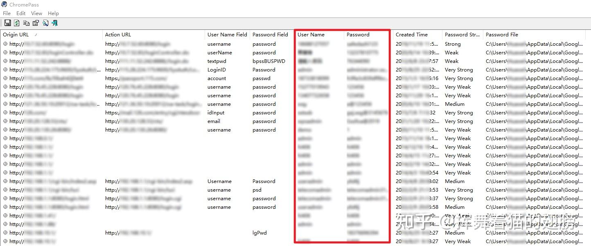The height and width of the screenshot is (246, 591).
Task: Select the LoginID field cell
Action: point(217,70)
